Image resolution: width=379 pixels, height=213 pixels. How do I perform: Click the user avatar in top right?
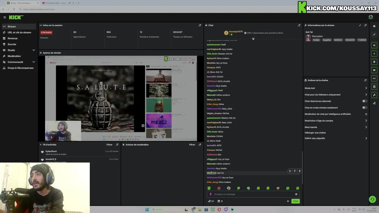click(371, 17)
